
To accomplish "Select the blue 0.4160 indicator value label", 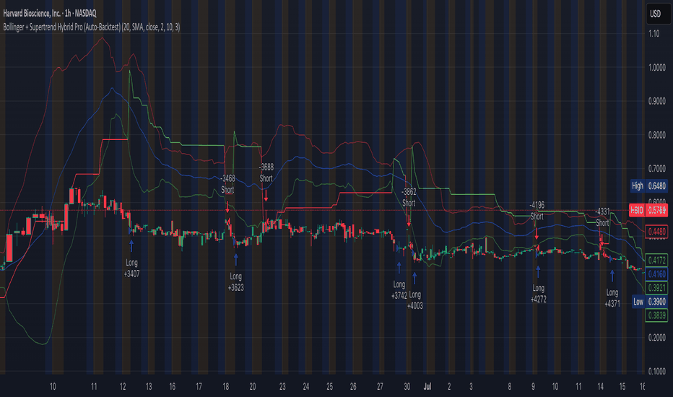I will tap(656, 274).
